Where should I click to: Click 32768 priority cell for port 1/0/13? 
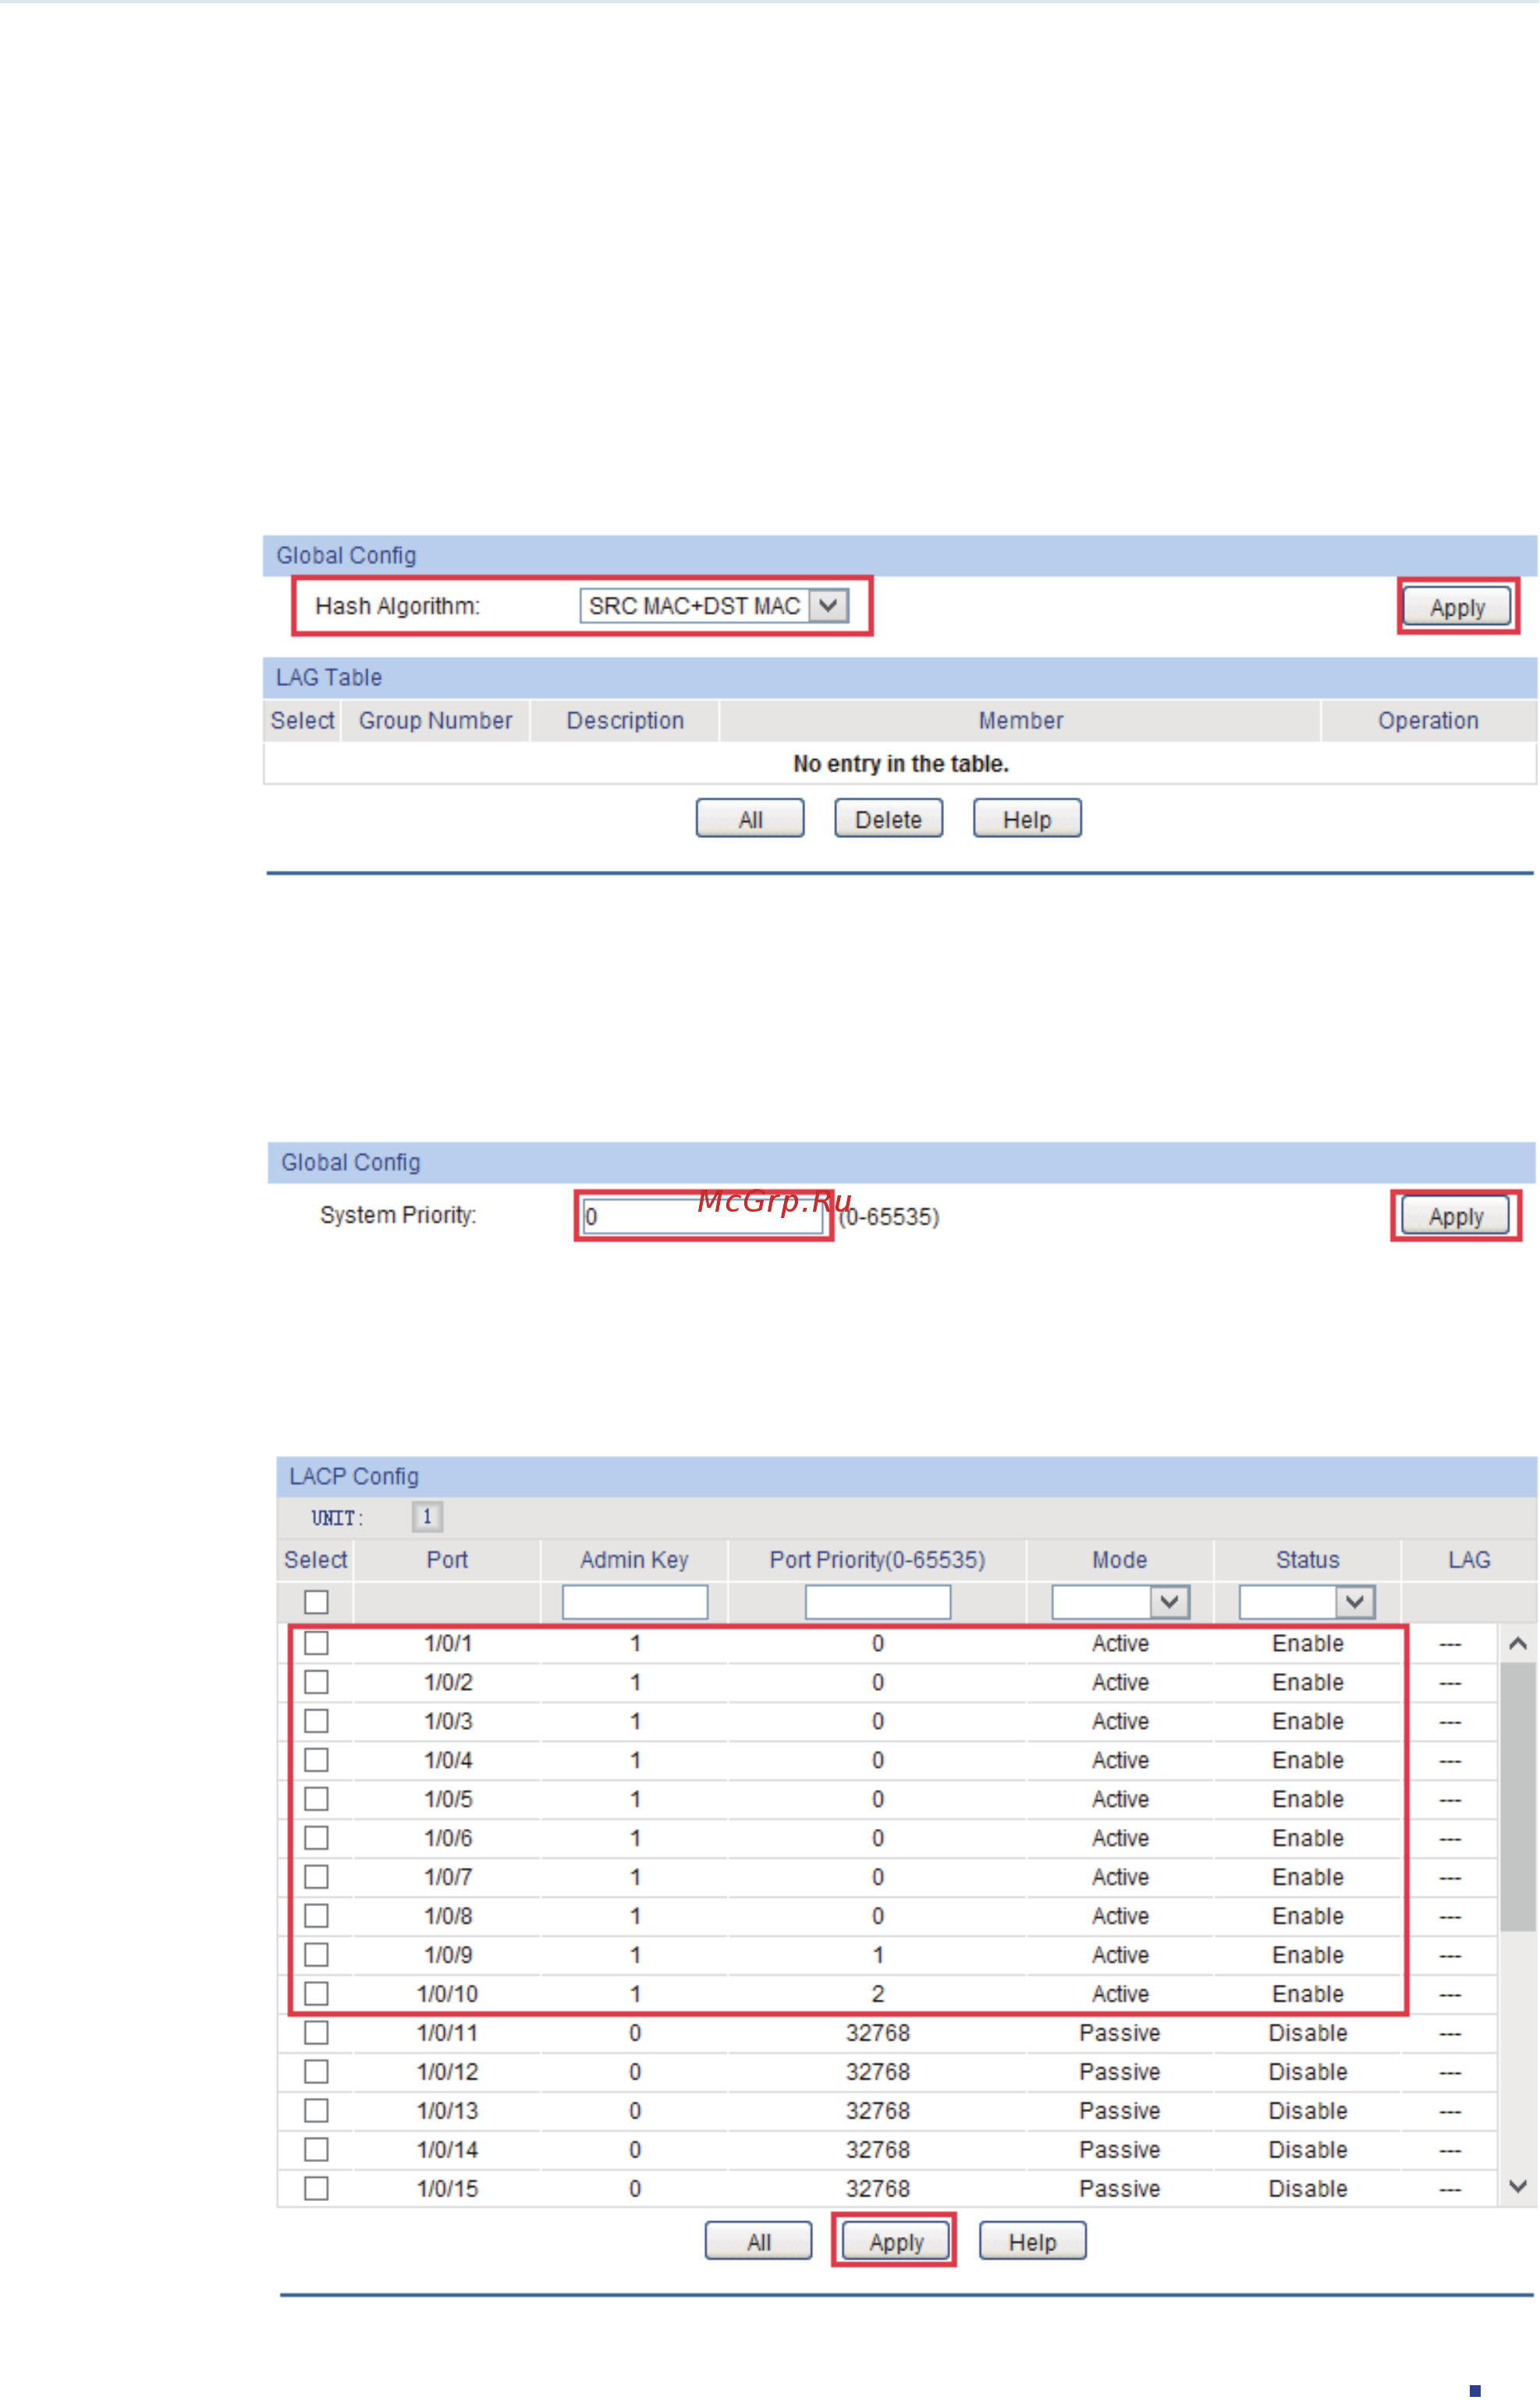point(877,2111)
